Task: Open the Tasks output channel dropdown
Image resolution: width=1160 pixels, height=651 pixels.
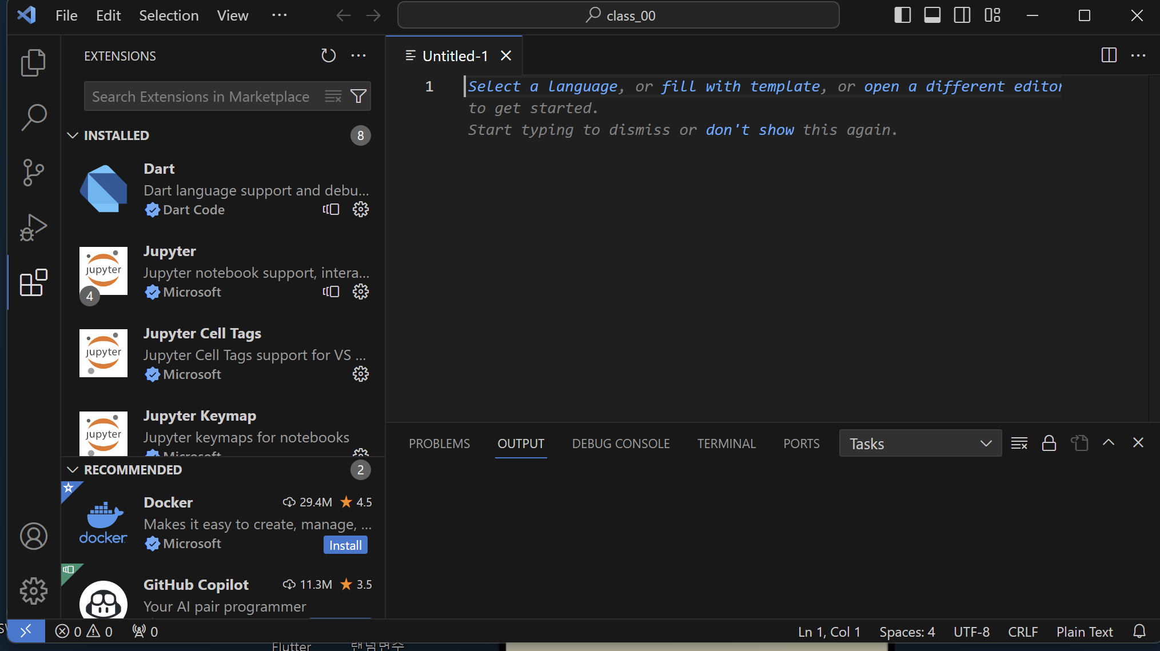Action: pos(920,444)
